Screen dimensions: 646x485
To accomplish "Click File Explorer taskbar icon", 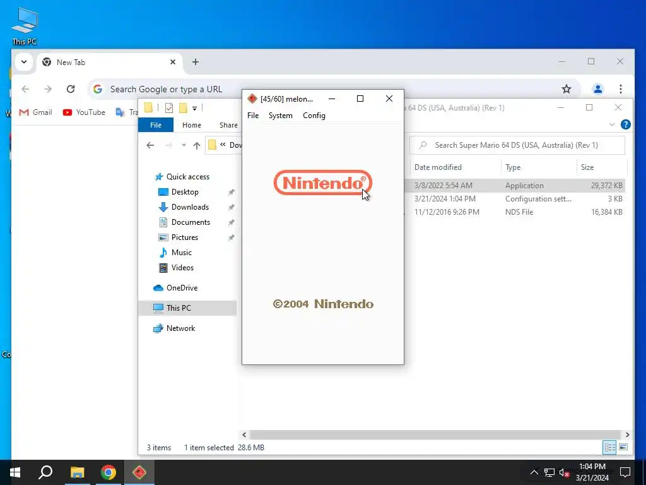I will pos(77,472).
